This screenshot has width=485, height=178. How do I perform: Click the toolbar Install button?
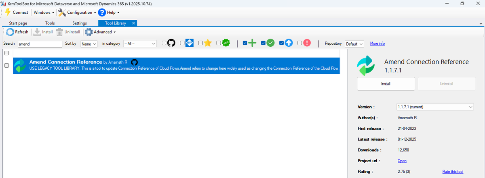pos(43,32)
